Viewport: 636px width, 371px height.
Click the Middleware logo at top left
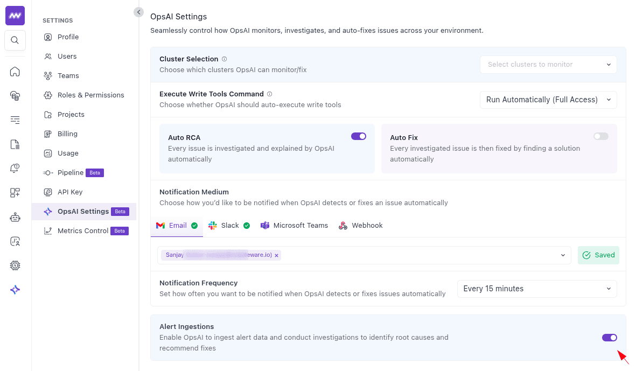click(x=15, y=16)
